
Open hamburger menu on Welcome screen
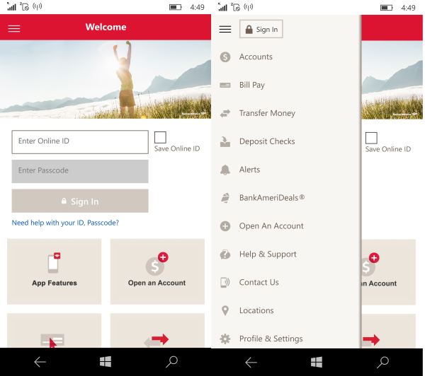(x=14, y=28)
